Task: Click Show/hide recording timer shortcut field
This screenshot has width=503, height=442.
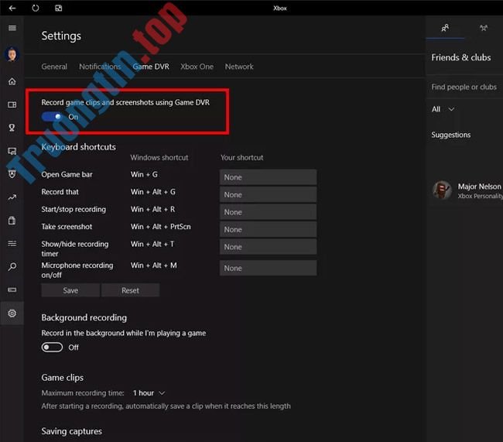Action: (269, 246)
